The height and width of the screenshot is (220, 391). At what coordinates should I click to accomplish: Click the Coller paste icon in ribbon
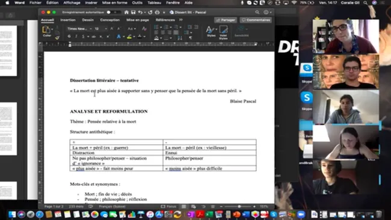[46, 29]
